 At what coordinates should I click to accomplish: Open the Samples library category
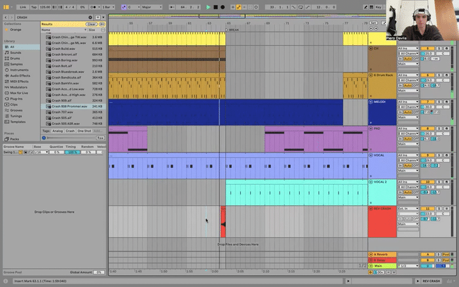tap(16, 64)
